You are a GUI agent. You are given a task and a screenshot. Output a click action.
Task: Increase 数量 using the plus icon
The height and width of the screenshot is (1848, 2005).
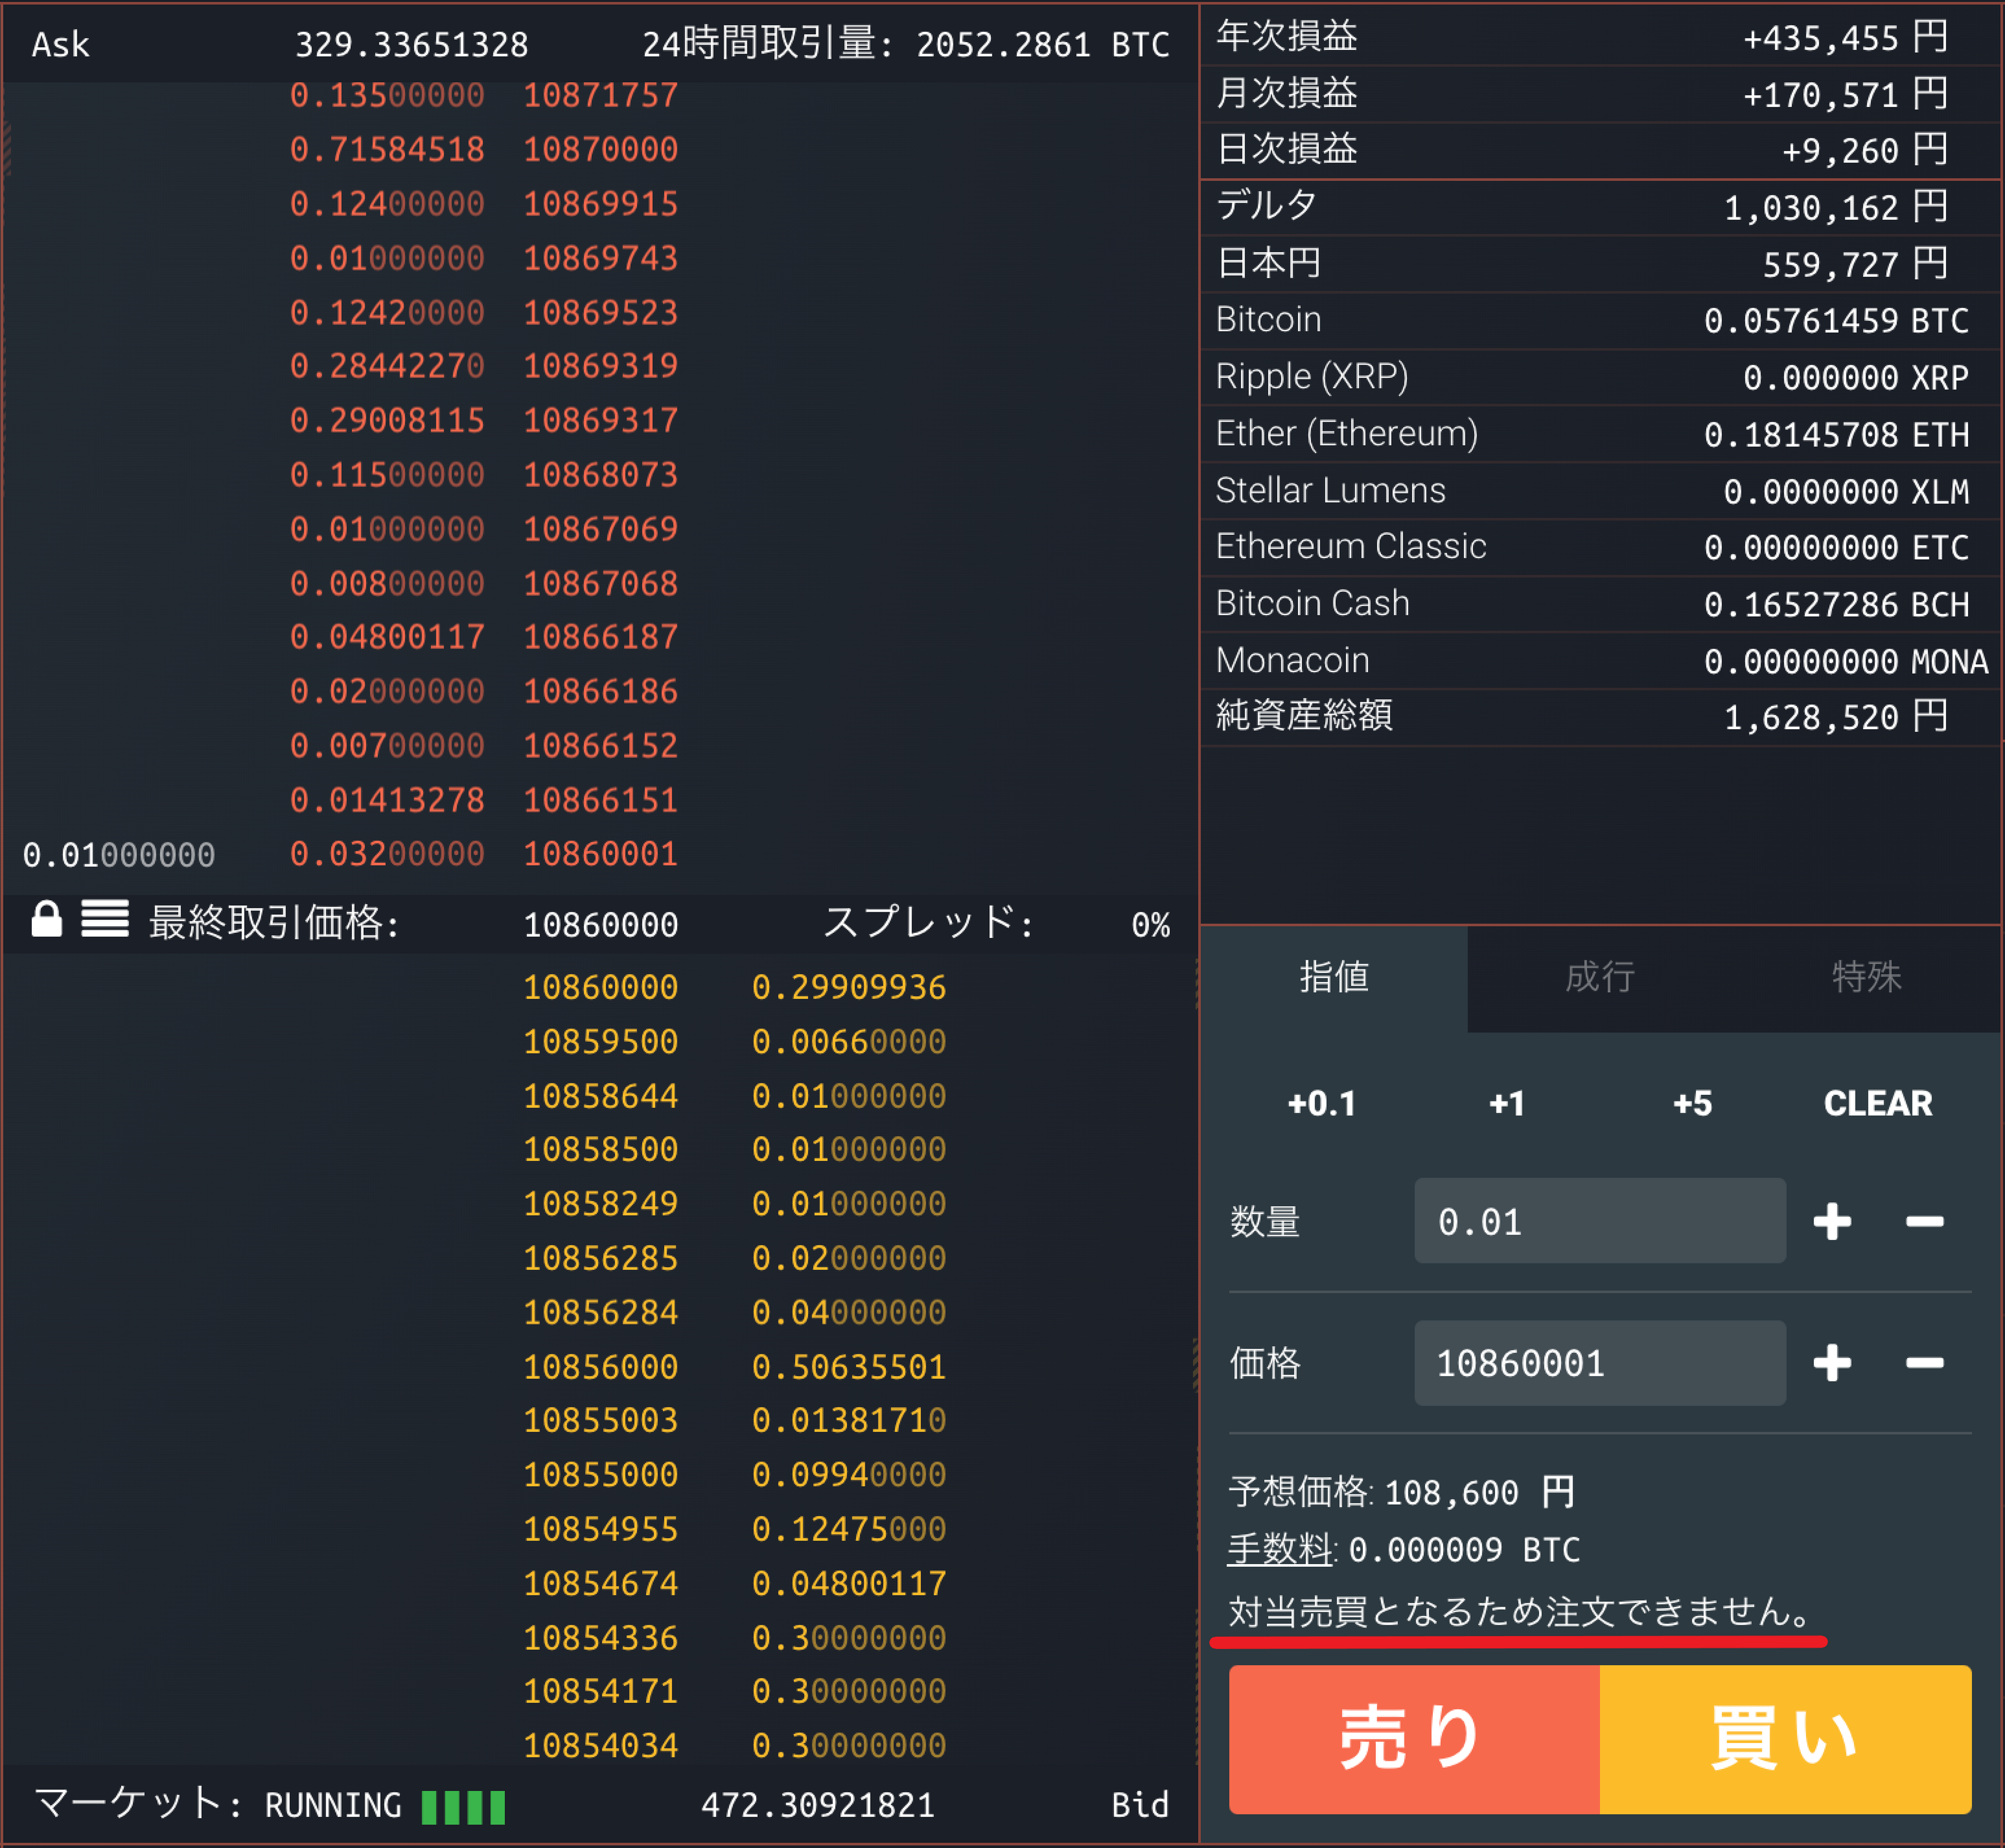[1831, 1221]
